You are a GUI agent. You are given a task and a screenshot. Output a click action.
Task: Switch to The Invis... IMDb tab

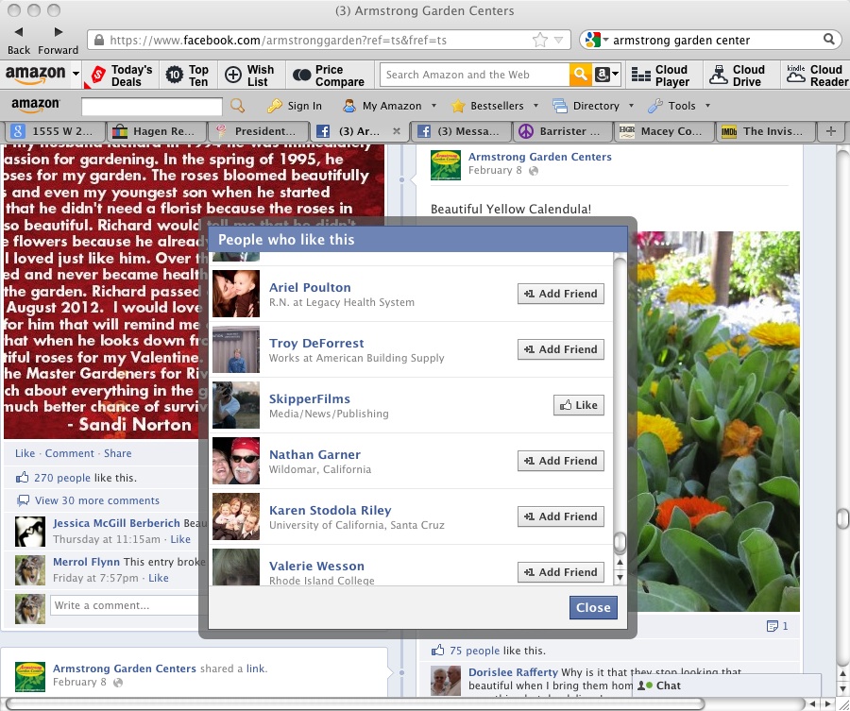[x=765, y=131]
